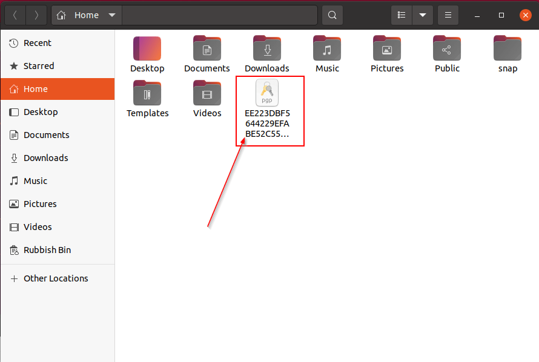Open the PGP key file
Image resolution: width=539 pixels, height=362 pixels.
(267, 94)
